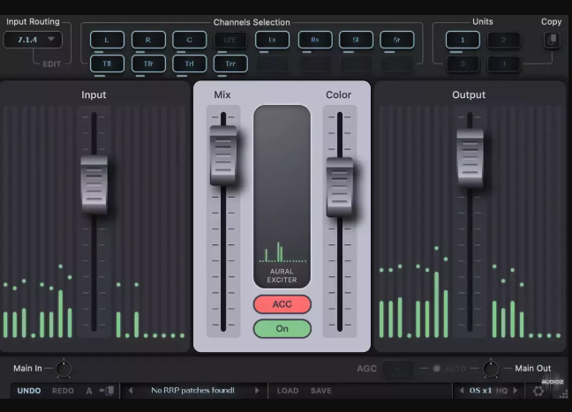This screenshot has height=412, width=572.
Task: Toggle the green On button
Action: pyautogui.click(x=282, y=328)
